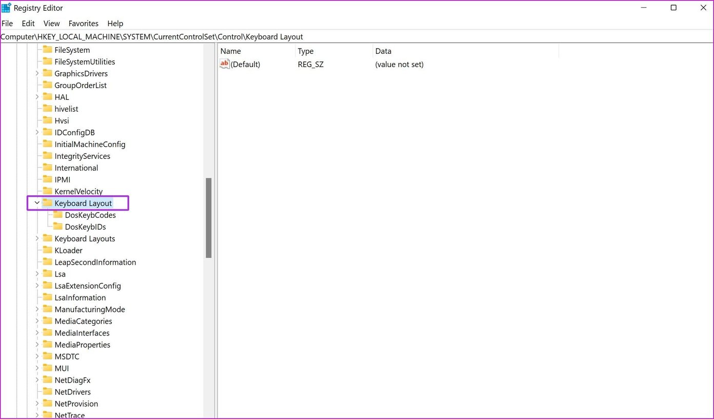
Task: Click the IDConfigDB folder icon
Action: [47, 132]
